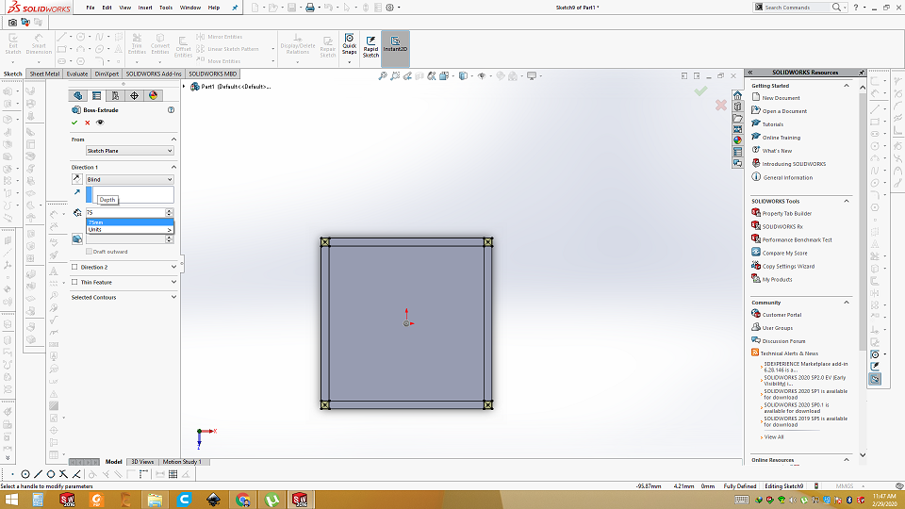Click the New Document link
The height and width of the screenshot is (509, 905).
(x=781, y=98)
